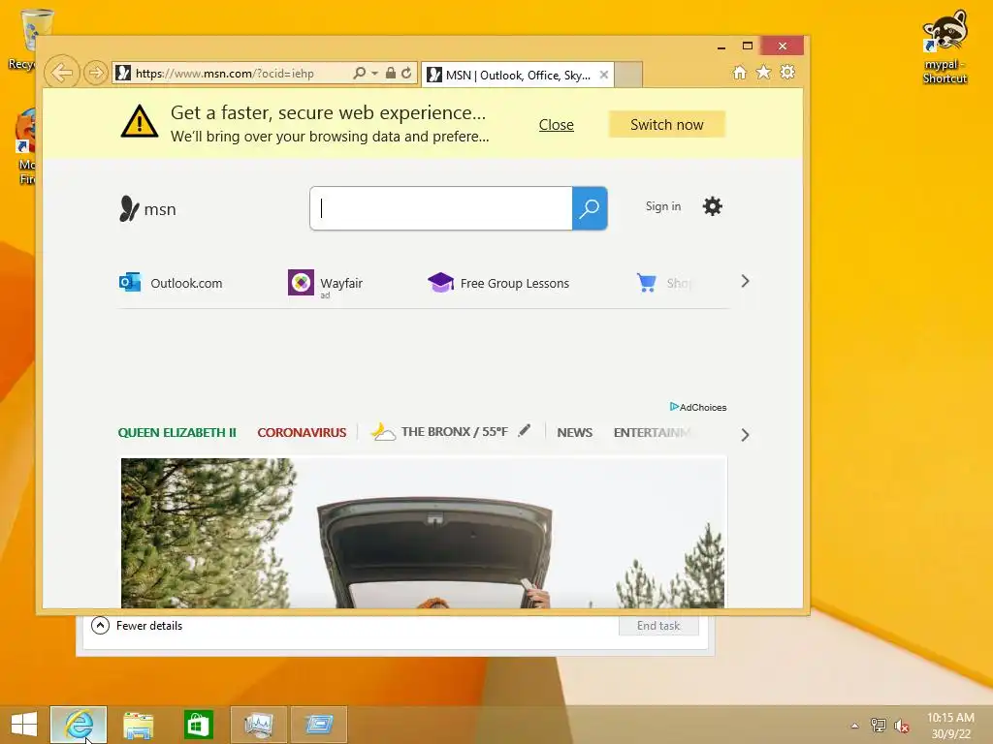Viewport: 993px width, 744px height.
Task: Open the clock showing 10:15 AM
Action: pos(950,726)
